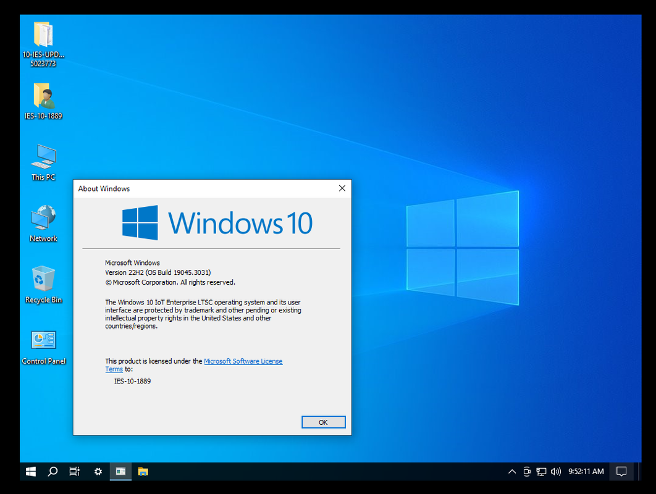Click the About Windows title bar text
The height and width of the screenshot is (494, 656).
pos(104,189)
